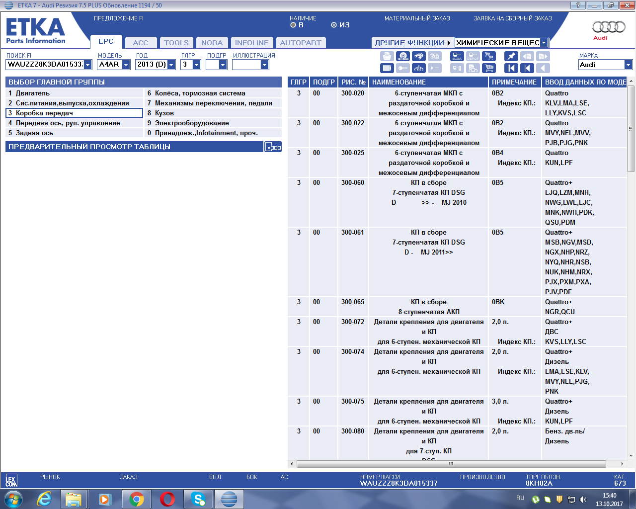Switch to the NORA tab

pos(212,43)
